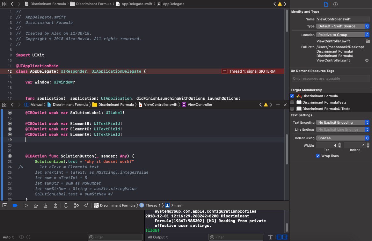
Task: Click the SolutionButton action connection circle
Action: (10, 156)
